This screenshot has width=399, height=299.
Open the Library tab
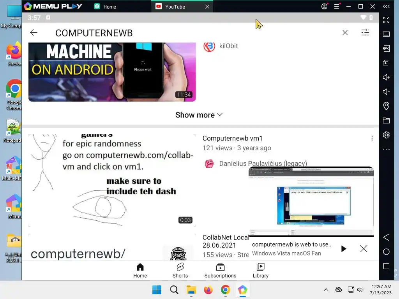(261, 271)
